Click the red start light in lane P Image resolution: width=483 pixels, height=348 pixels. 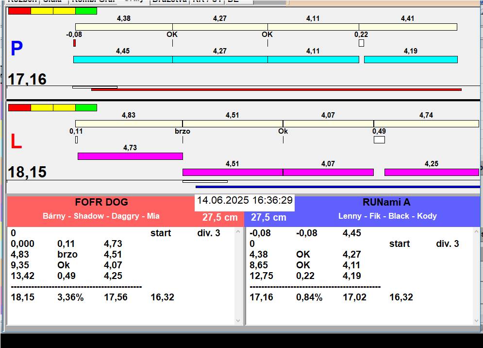(x=19, y=11)
